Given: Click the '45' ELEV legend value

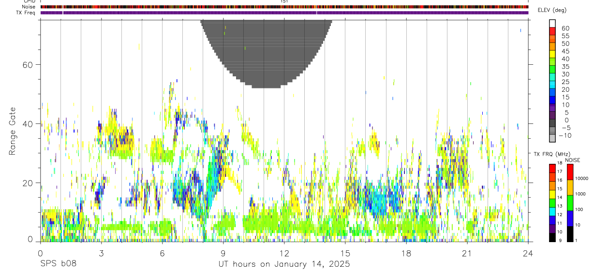Looking at the screenshot, I should pyautogui.click(x=565, y=52).
